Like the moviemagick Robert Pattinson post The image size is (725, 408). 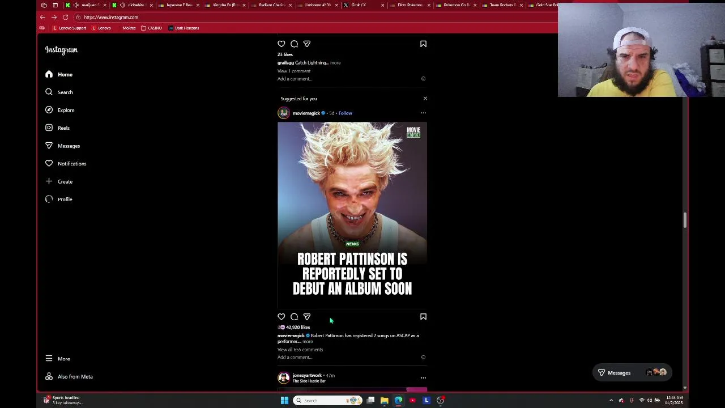(x=282, y=317)
